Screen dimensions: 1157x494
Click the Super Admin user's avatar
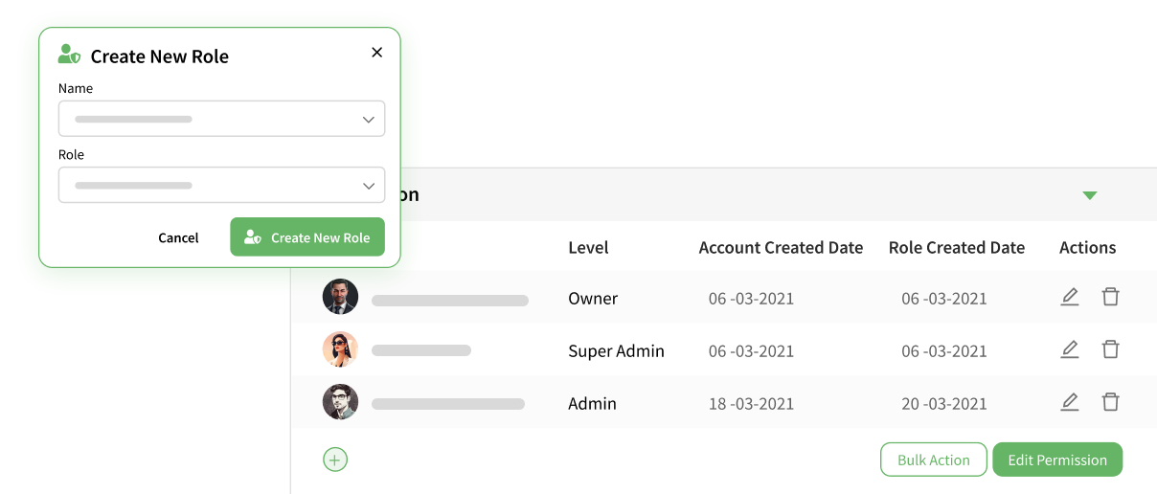340,349
